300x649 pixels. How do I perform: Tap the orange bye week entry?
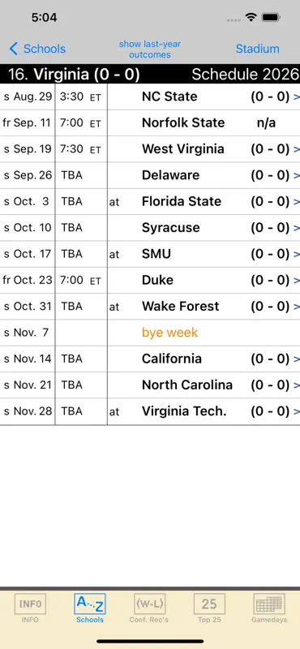pos(170,333)
